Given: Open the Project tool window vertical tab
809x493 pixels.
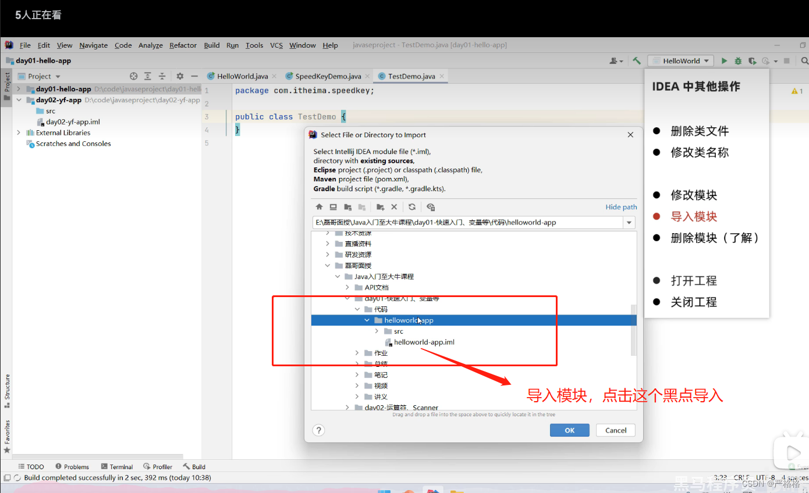Looking at the screenshot, I should [x=7, y=86].
